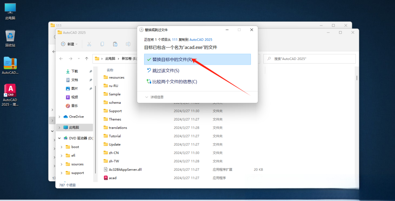The image size is (395, 201).
Task: Go up one folder level arrow
Action: (87, 58)
